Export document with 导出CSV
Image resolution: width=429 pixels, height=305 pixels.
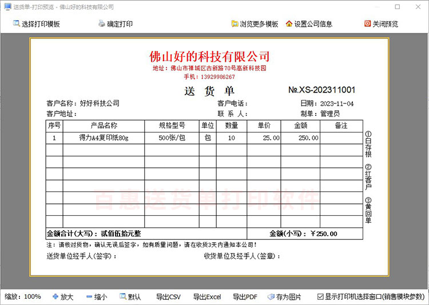168,297
